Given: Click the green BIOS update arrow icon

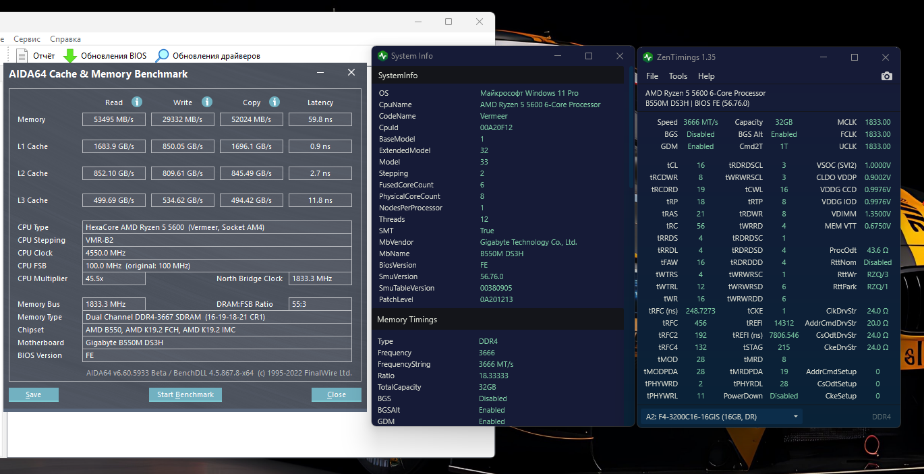Looking at the screenshot, I should tap(70, 55).
